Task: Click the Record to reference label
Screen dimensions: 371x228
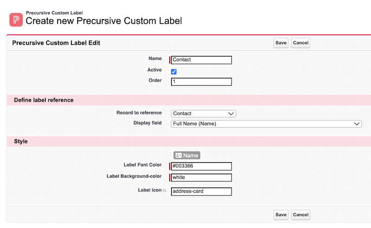Action: pyautogui.click(x=139, y=113)
